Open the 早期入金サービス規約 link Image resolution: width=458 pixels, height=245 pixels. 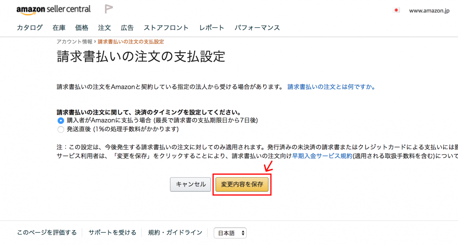322,156
